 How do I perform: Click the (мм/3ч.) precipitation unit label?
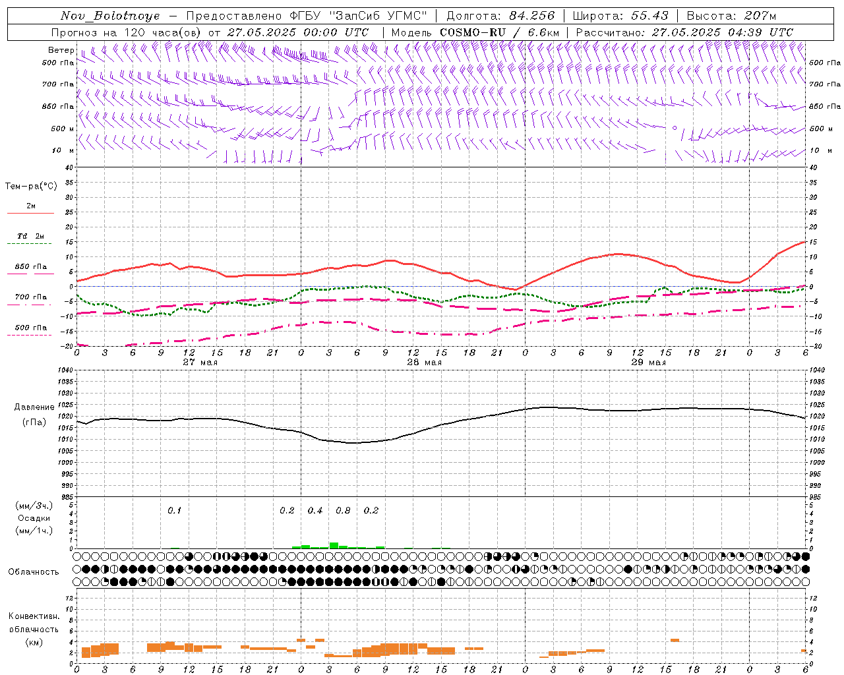point(34,506)
